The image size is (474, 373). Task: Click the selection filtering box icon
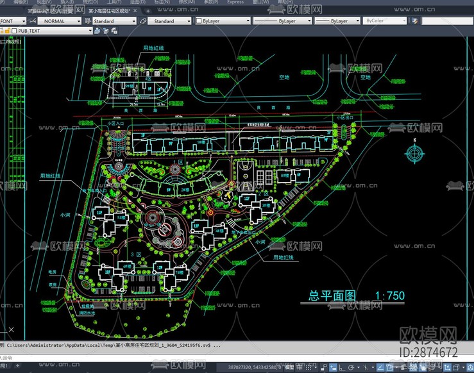click(x=456, y=367)
